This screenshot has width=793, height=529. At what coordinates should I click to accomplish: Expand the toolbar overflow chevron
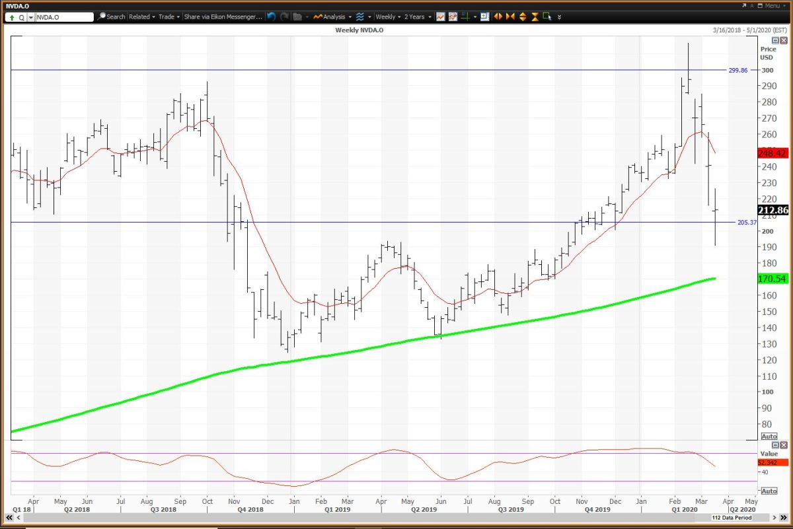point(560,17)
